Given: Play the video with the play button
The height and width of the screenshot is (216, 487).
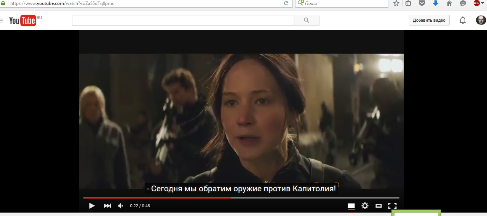Looking at the screenshot, I should (92, 206).
